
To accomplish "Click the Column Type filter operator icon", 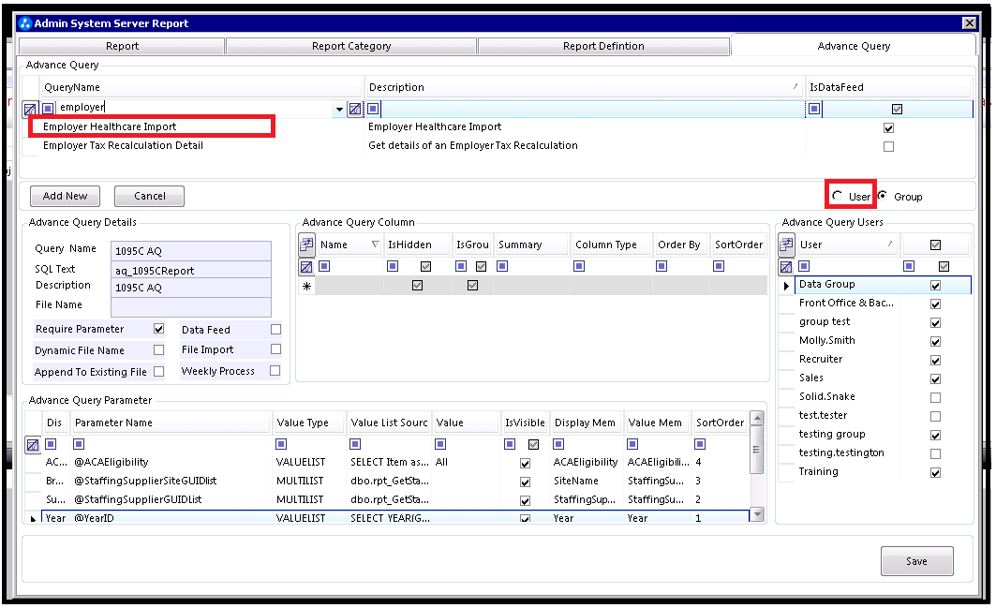I will [579, 266].
